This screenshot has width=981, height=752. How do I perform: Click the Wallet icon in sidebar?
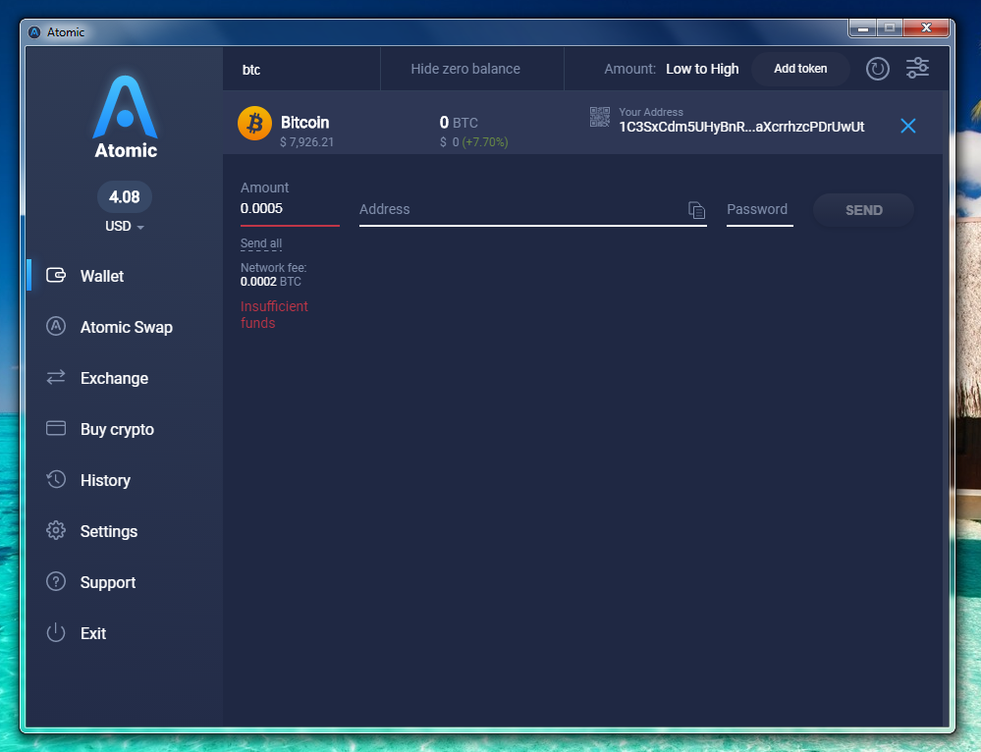[x=56, y=275]
